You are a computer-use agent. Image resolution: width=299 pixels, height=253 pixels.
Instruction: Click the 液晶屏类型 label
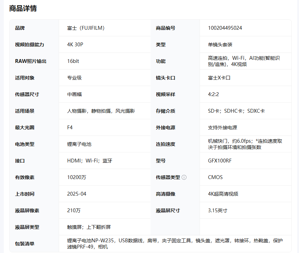pos(27,227)
